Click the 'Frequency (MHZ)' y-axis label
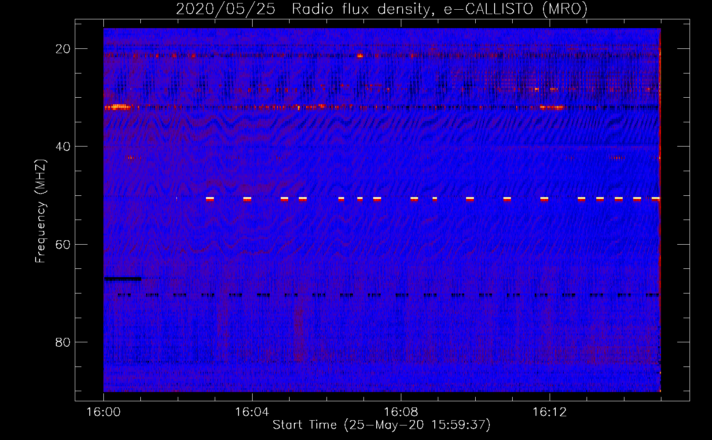The width and height of the screenshot is (712, 440). [40, 211]
